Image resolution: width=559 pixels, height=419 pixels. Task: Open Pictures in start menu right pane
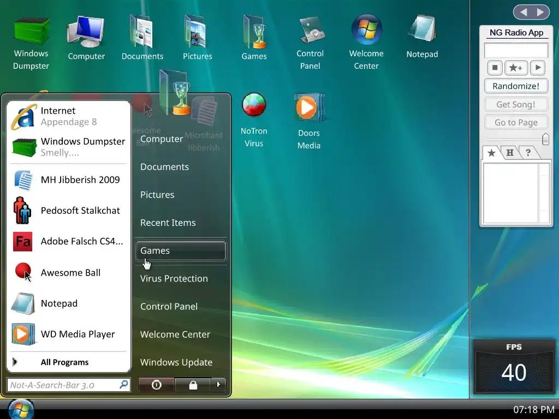pos(181,195)
